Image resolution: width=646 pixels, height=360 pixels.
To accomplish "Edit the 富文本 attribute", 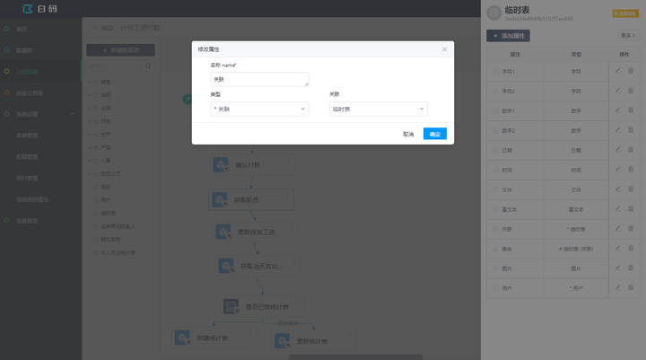I will (x=618, y=208).
